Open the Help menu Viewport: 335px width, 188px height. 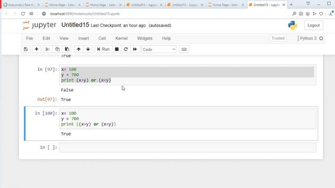point(166,38)
